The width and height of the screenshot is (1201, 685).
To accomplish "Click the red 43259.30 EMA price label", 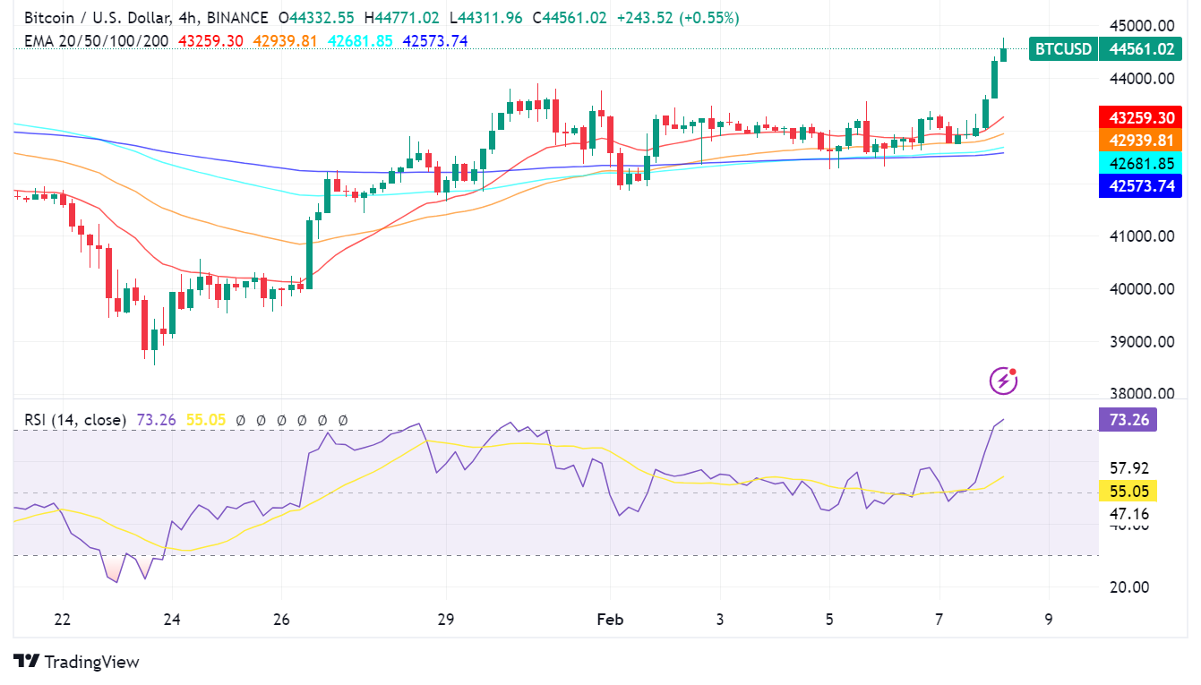I will tap(1139, 117).
